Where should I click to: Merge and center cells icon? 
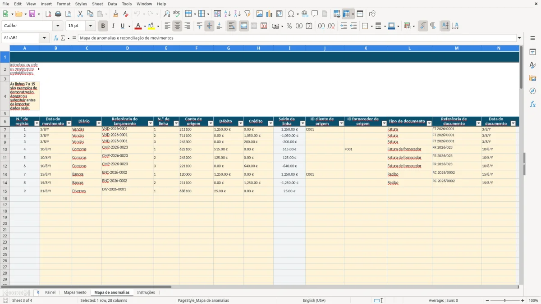pyautogui.click(x=244, y=26)
